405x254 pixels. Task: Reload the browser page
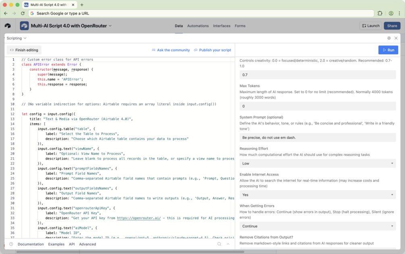(x=23, y=13)
